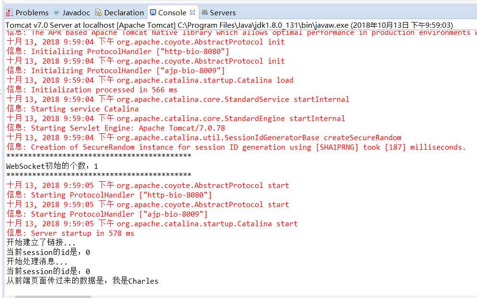Open the Javadoc tab
477x298 pixels.
click(72, 13)
